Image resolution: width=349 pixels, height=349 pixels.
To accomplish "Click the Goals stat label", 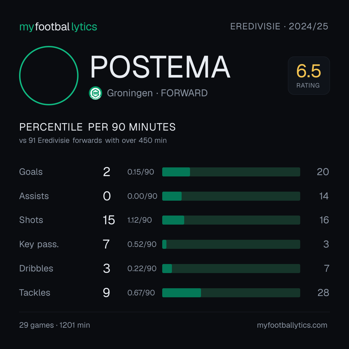I will (x=31, y=172).
